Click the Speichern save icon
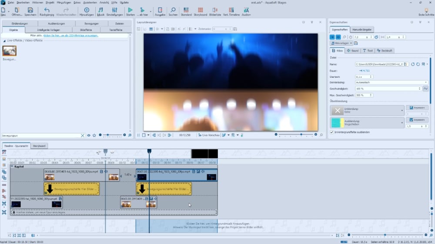 coord(30,10)
